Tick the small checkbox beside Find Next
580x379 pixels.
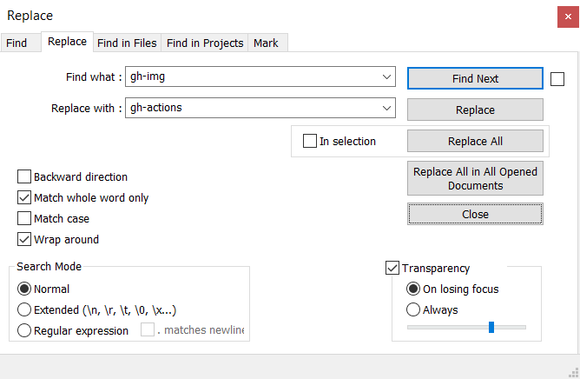(557, 79)
